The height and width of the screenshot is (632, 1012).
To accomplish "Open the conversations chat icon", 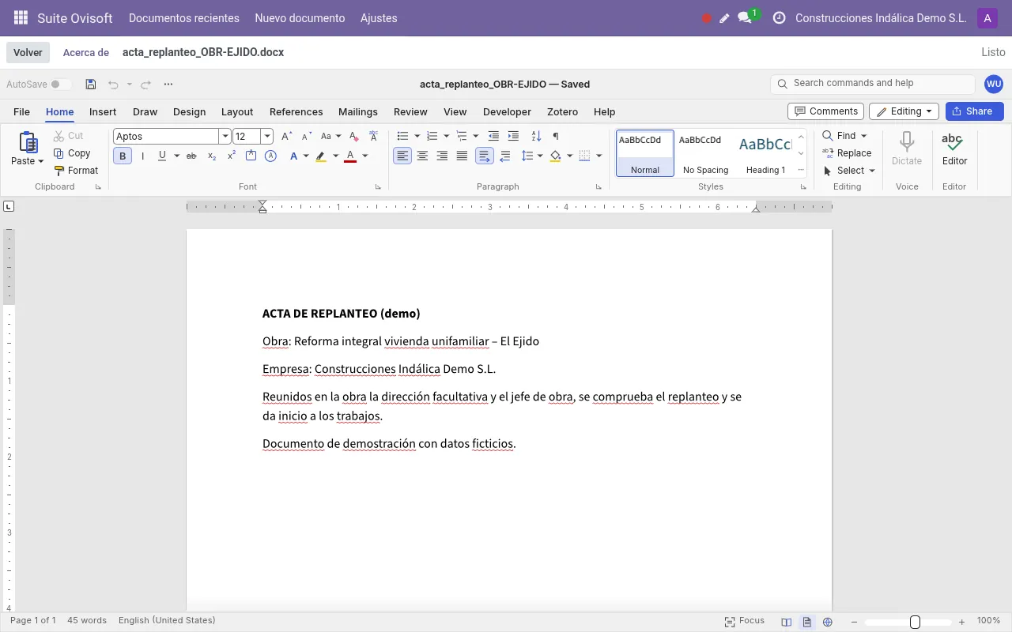I will point(744,18).
